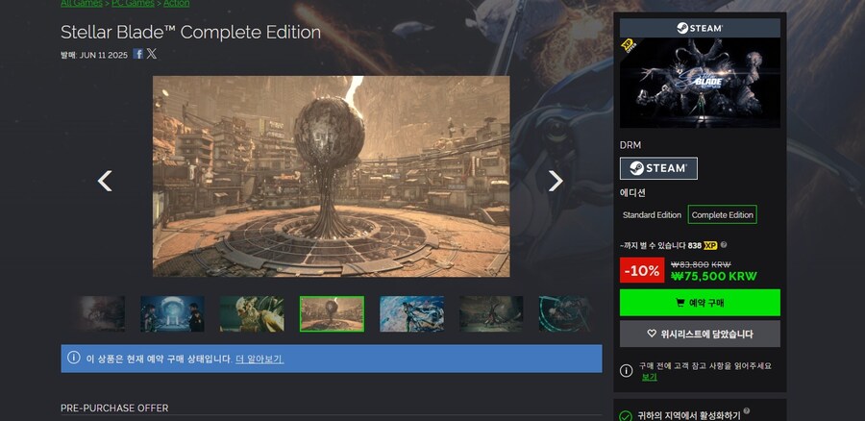
Task: Select the pale creature close-up thumbnail
Action: point(252,314)
